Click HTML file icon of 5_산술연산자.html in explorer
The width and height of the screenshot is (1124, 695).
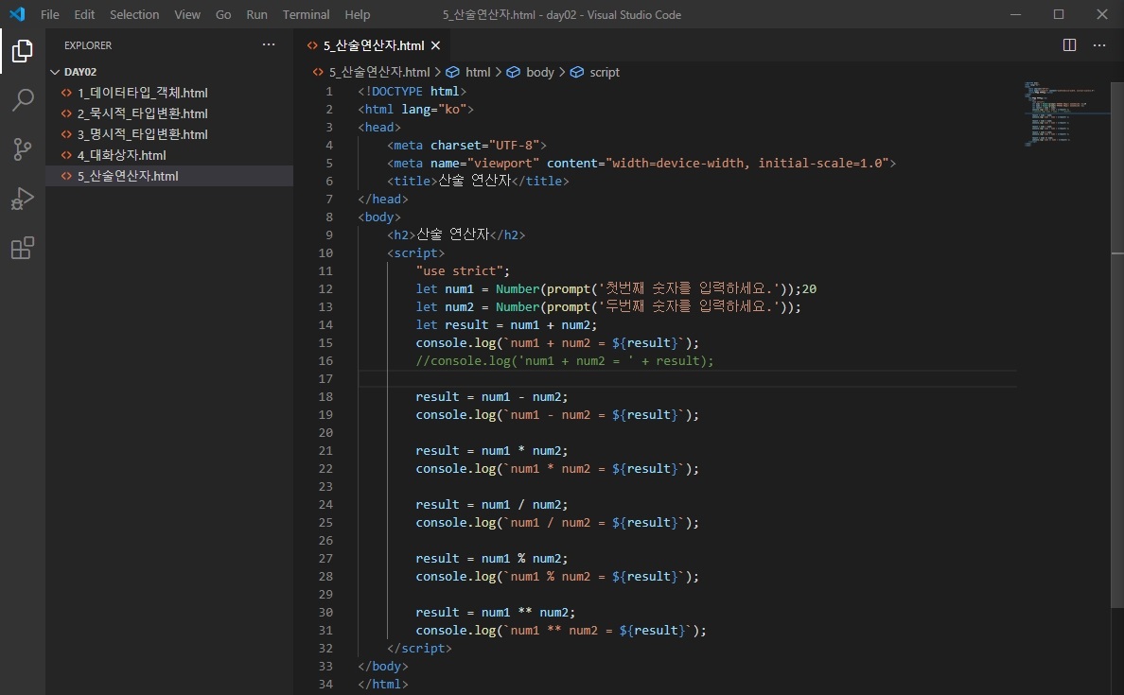coord(66,176)
